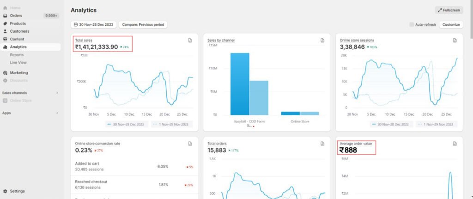
Task: Click the Products tag icon
Action: pyautogui.click(x=5, y=23)
